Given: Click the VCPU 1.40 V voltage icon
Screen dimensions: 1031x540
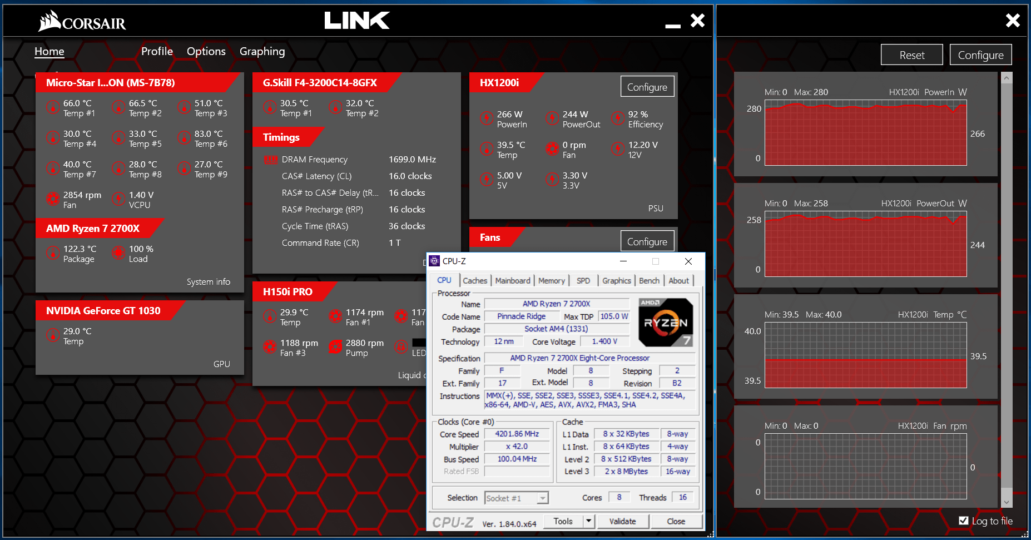Looking at the screenshot, I should tap(118, 199).
